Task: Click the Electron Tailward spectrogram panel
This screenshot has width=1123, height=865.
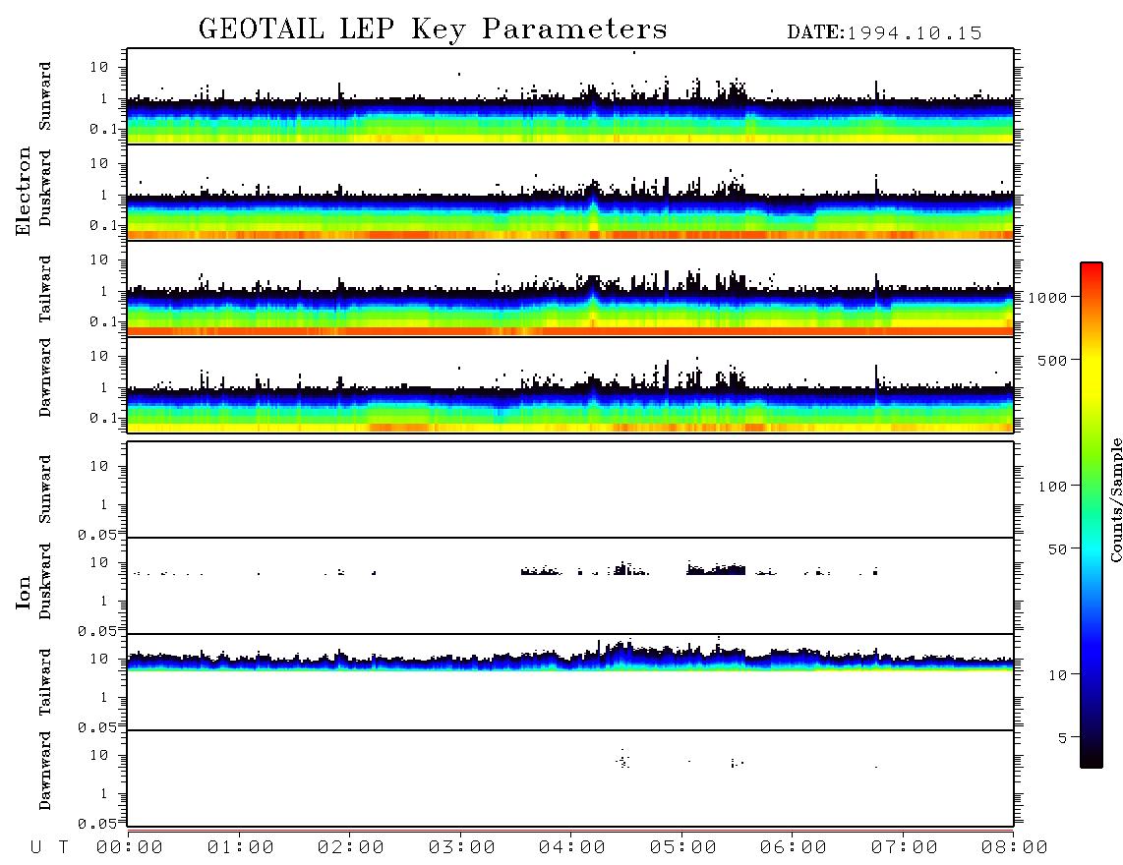Action: (570, 288)
